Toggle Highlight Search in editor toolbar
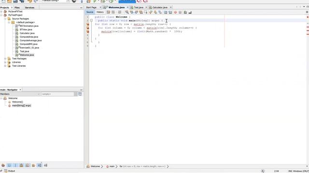The height and width of the screenshot is (173, 309). click(141, 12)
